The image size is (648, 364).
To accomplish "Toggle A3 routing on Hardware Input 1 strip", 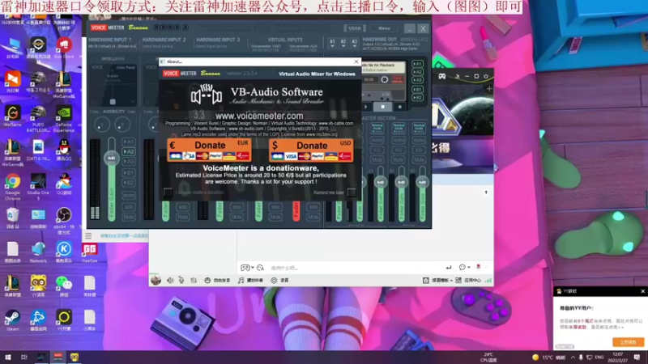I will coord(129,161).
